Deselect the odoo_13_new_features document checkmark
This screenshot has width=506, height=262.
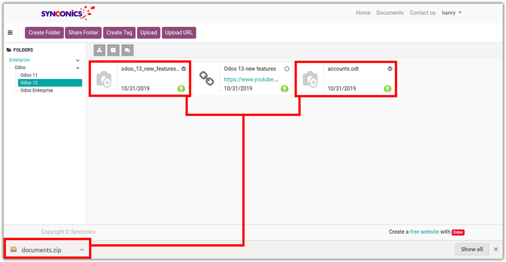tap(184, 69)
